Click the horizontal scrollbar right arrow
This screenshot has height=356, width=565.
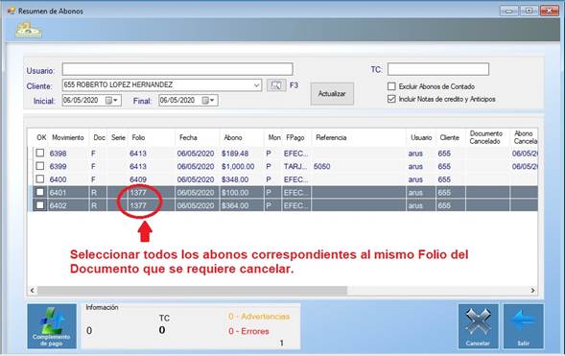coord(532,291)
